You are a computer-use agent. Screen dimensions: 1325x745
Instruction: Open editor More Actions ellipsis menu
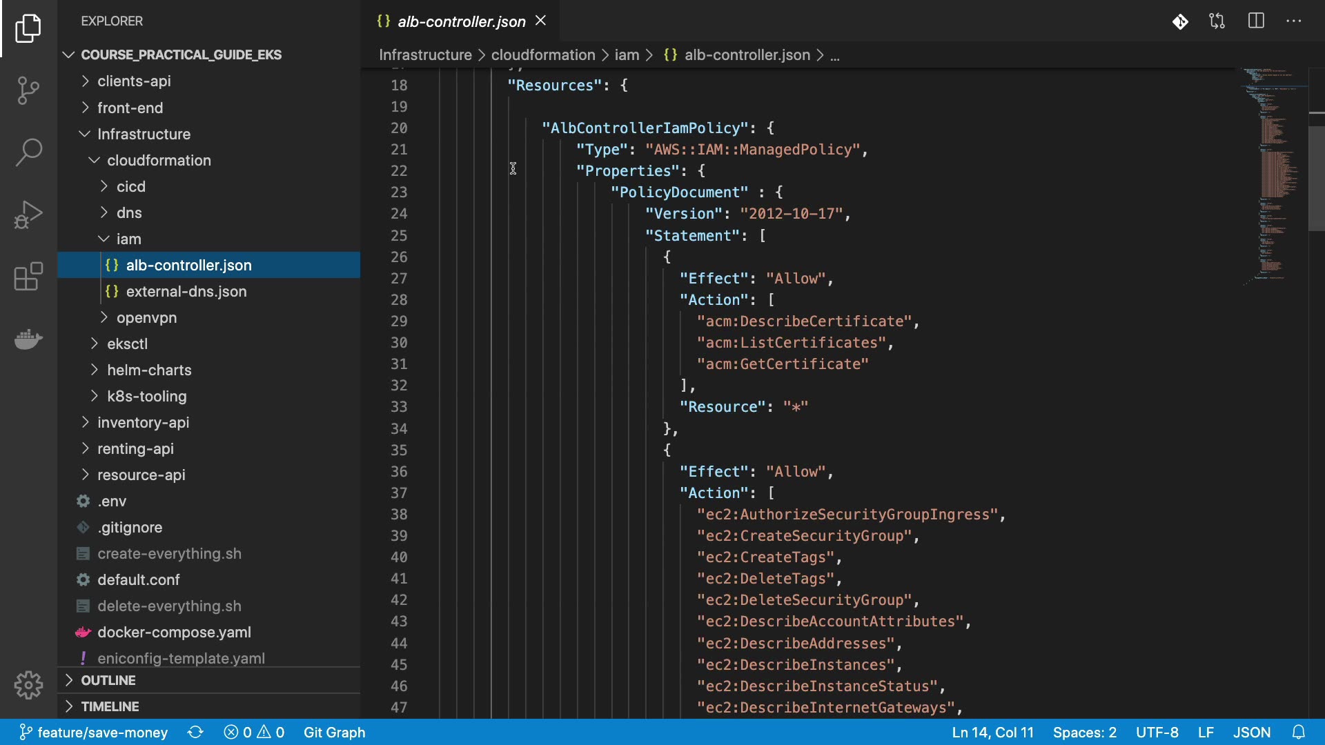(x=1294, y=21)
